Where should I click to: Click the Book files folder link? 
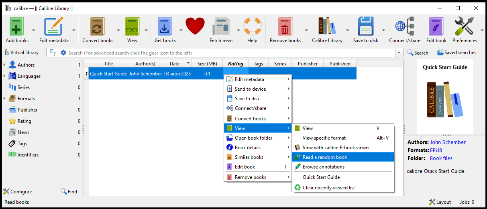[x=441, y=158]
